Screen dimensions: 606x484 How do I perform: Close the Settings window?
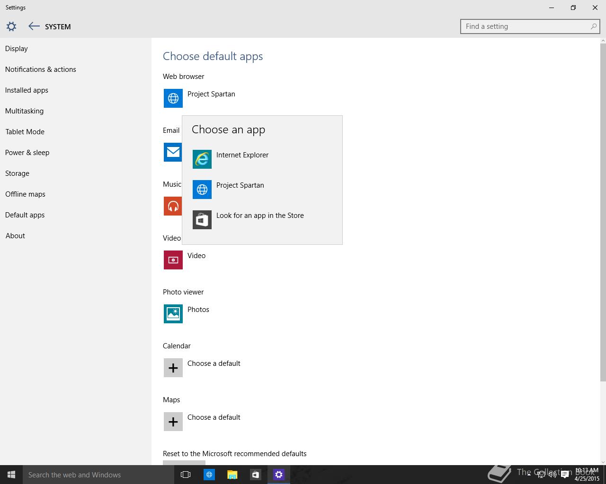point(595,8)
